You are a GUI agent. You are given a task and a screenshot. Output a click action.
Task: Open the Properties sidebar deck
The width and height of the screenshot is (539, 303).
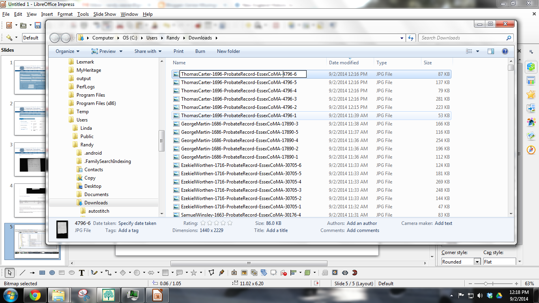coord(531,67)
